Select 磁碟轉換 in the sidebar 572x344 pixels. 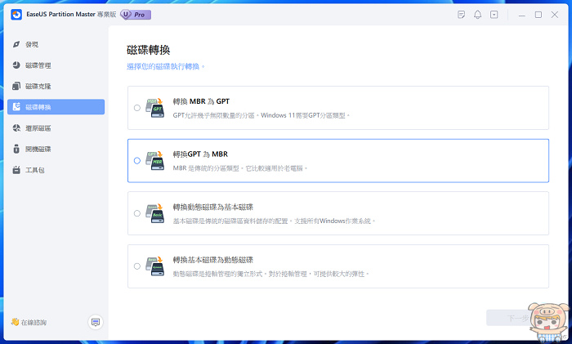[x=56, y=107]
